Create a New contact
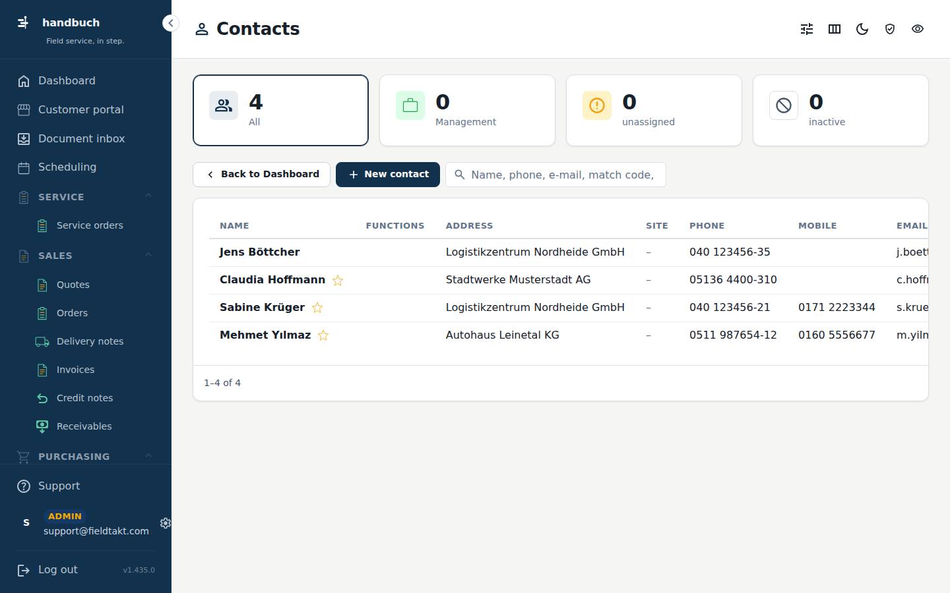The height and width of the screenshot is (593, 950). tap(388, 175)
